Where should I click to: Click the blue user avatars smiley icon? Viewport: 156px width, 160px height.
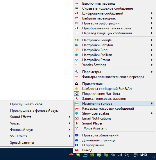pyautogui.click(x=76, y=113)
